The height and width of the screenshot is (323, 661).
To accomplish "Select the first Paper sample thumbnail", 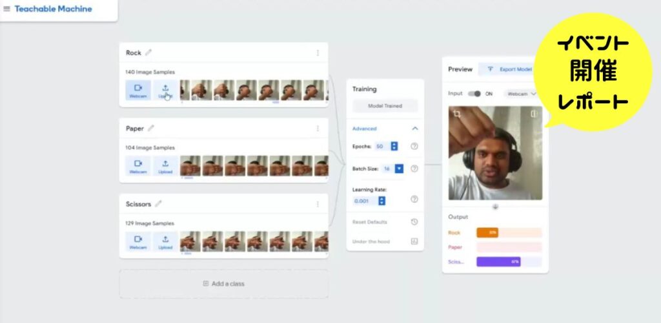I will [x=190, y=166].
